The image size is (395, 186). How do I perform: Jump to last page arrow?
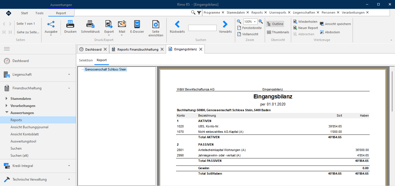10,32
